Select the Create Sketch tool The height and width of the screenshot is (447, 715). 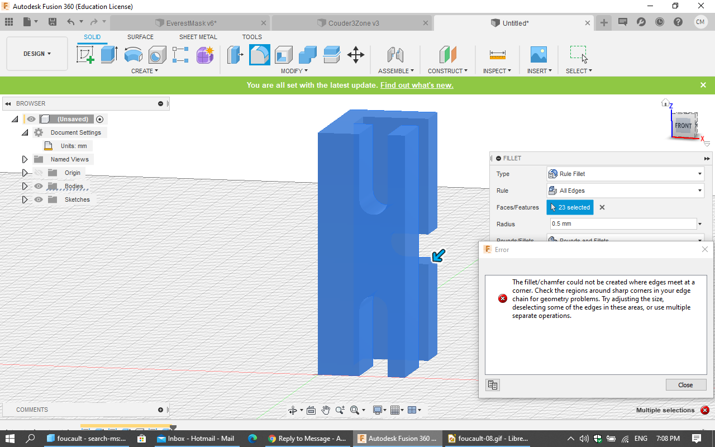coord(85,54)
